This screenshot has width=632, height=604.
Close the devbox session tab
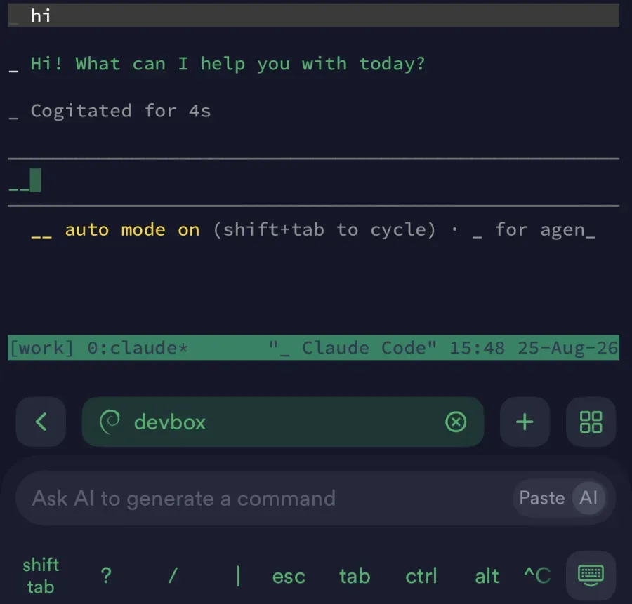tap(456, 422)
